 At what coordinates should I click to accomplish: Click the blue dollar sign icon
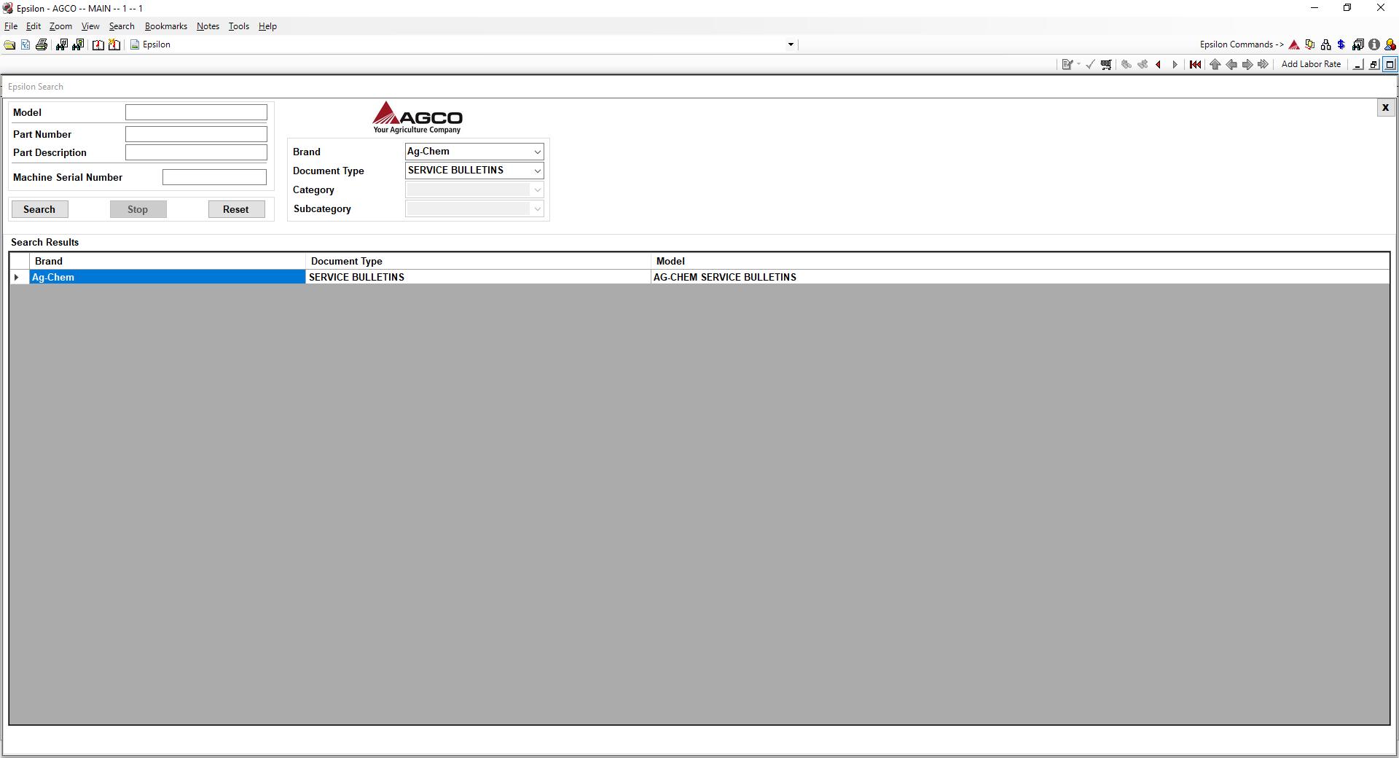[x=1341, y=44]
